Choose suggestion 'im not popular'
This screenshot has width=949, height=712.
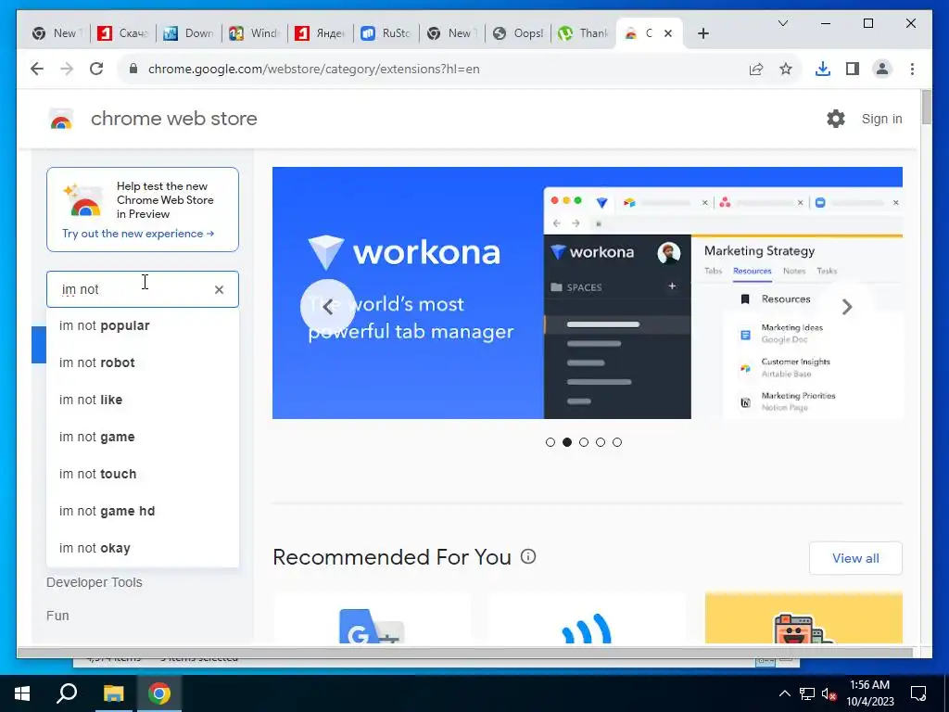pos(142,325)
